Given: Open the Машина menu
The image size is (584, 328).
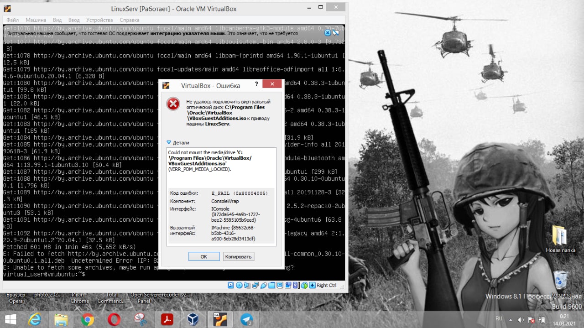Looking at the screenshot, I should pyautogui.click(x=36, y=20).
